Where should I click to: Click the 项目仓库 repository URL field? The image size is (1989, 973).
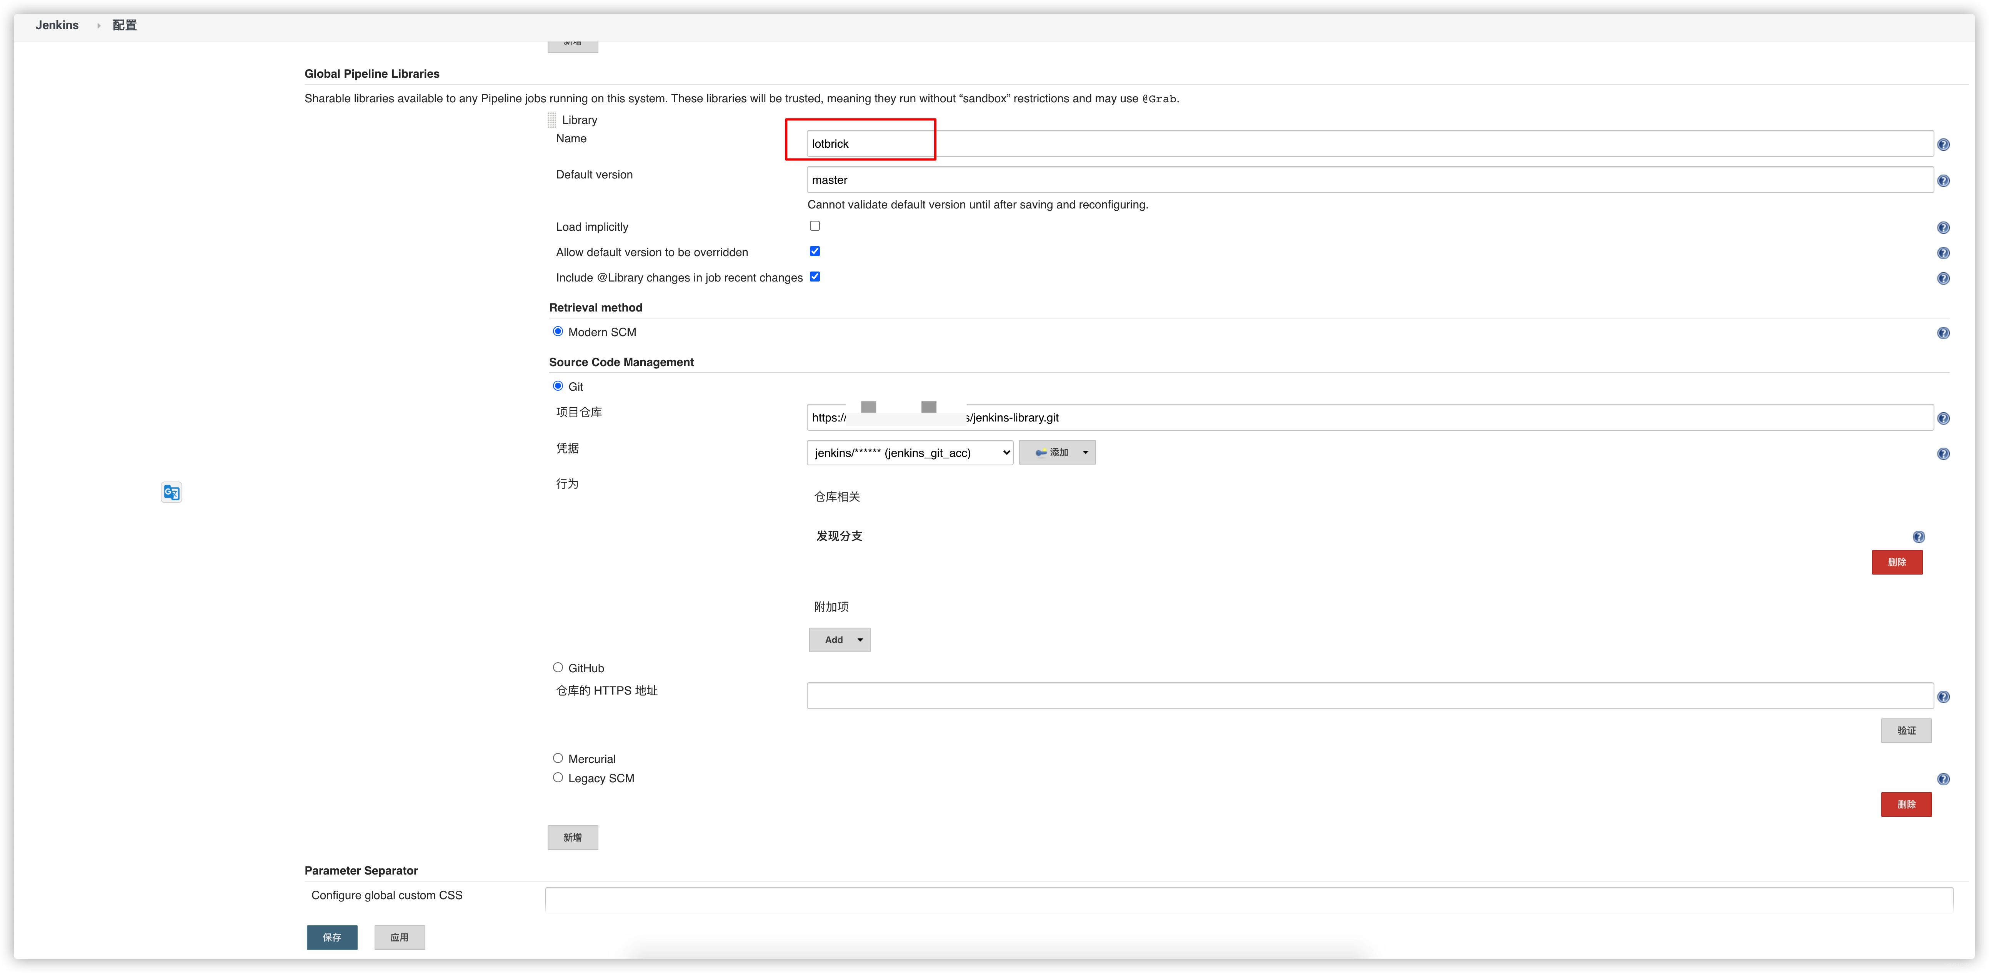[x=1370, y=418]
